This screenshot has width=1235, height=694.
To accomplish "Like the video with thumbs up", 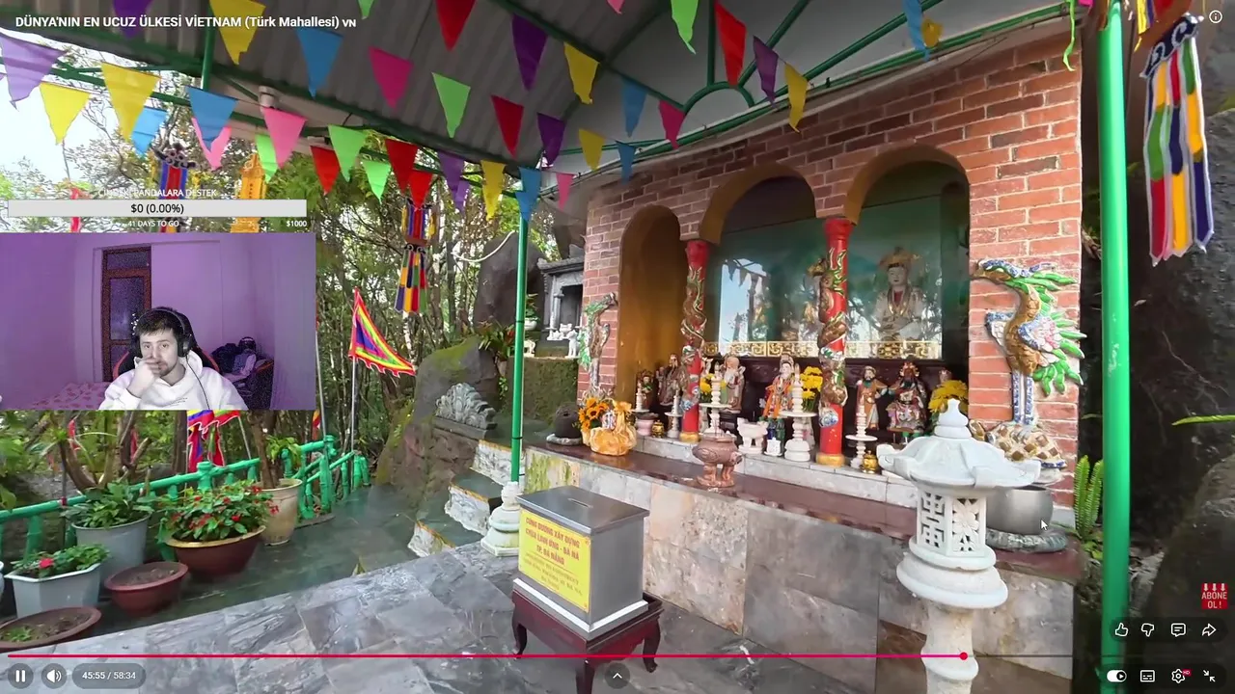I will coord(1121,629).
